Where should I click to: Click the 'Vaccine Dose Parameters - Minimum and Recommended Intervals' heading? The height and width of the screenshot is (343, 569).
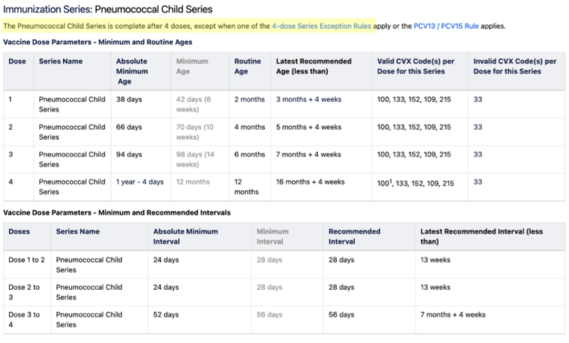tap(117, 212)
